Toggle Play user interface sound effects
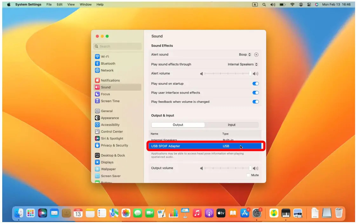 pyautogui.click(x=255, y=93)
